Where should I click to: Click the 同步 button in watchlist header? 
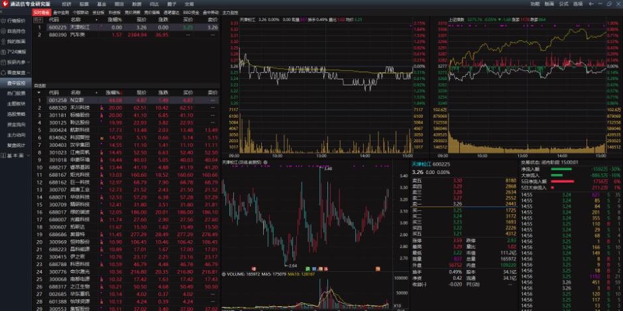pos(38,19)
